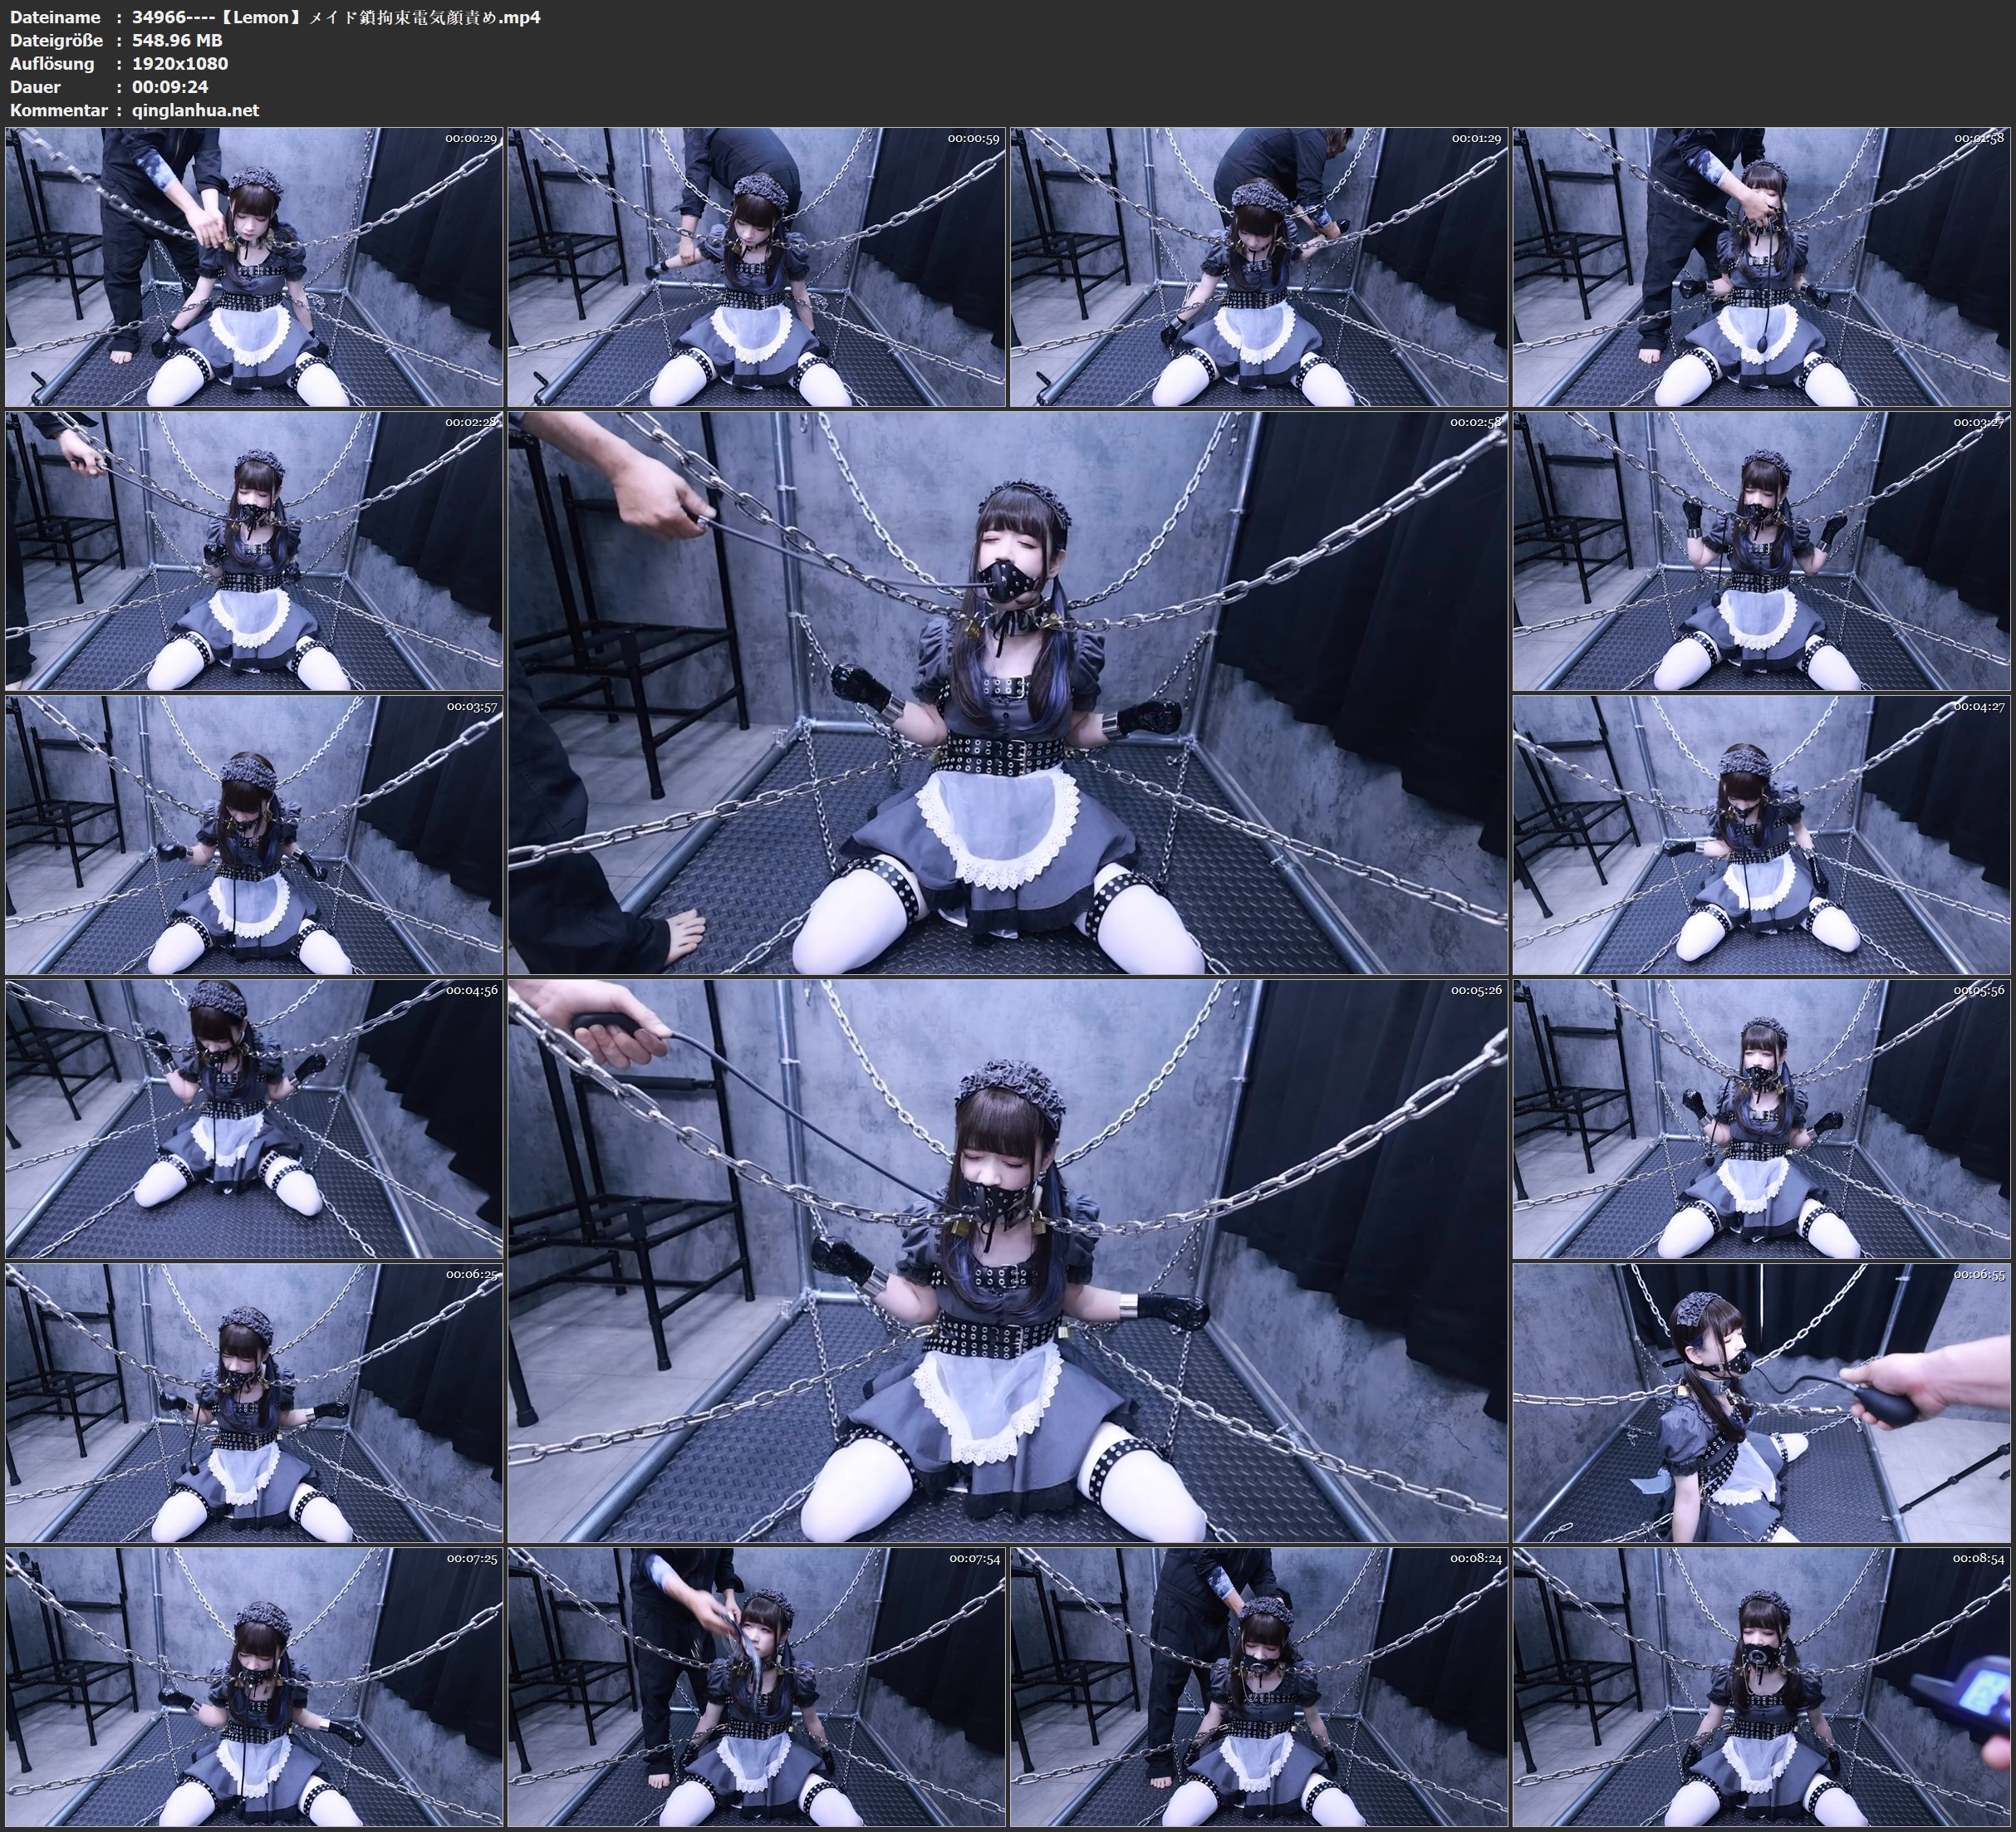Open the thumbnail stamped 00:00:29
Image resolution: width=2016 pixels, height=1832 pixels.
click(x=254, y=267)
